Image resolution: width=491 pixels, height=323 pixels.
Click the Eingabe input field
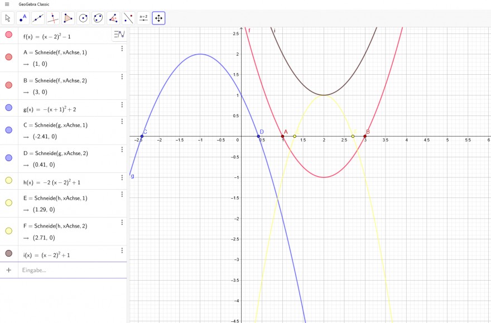point(74,270)
